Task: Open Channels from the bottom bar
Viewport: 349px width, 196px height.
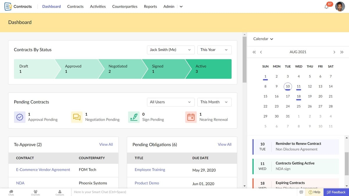Action: coord(35,192)
